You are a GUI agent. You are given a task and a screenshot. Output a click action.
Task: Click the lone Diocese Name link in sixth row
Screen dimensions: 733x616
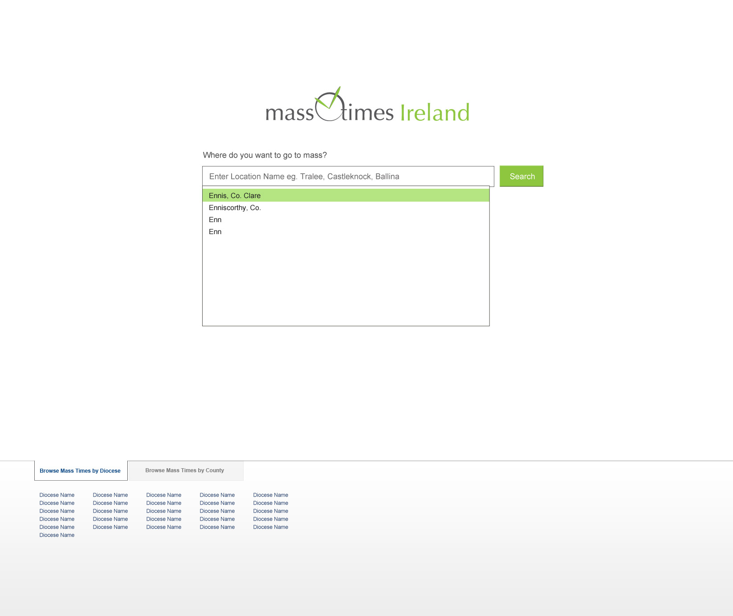coord(57,535)
